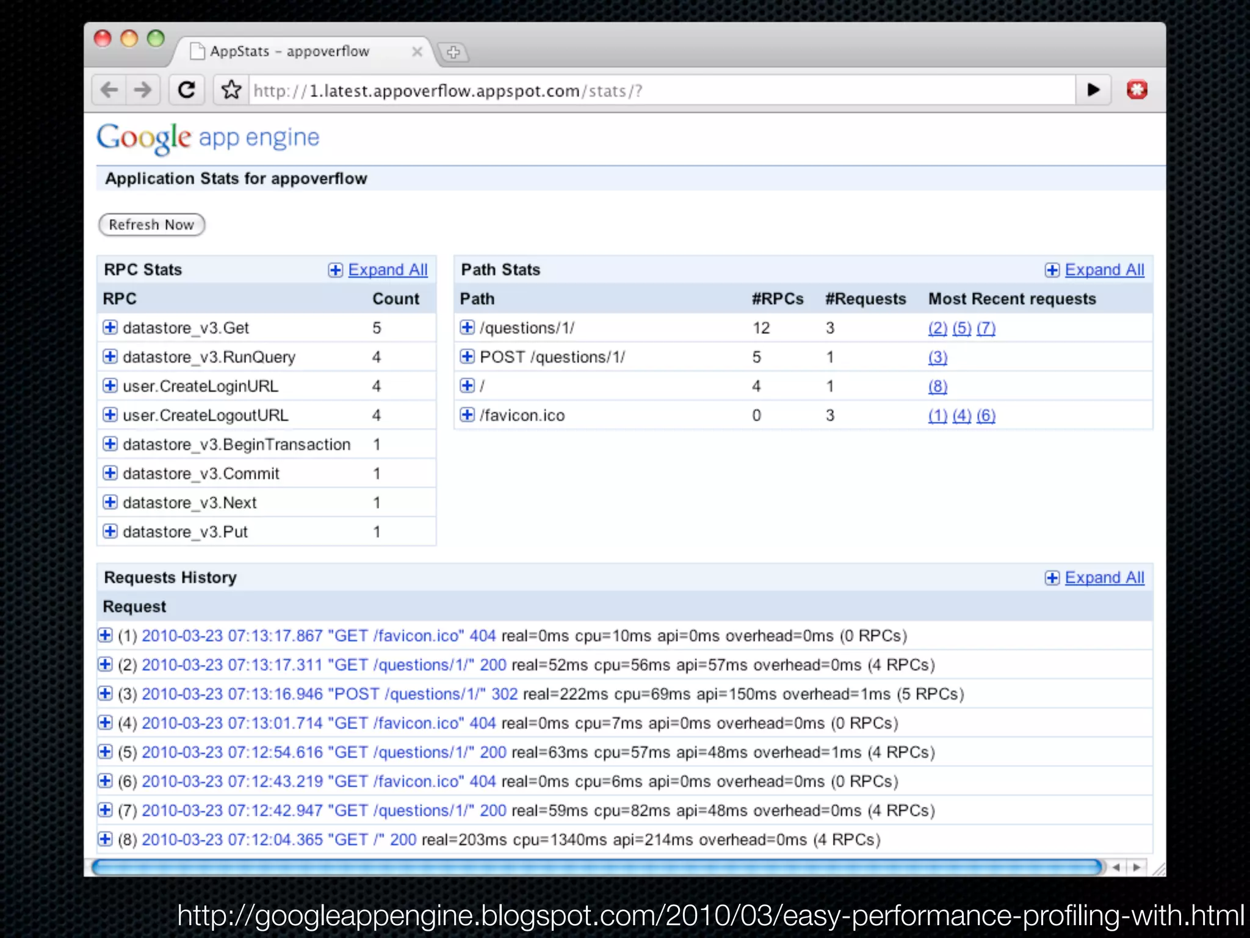
Task: Click the plus icon beside RPC Stats Expand All
Action: pyautogui.click(x=335, y=270)
